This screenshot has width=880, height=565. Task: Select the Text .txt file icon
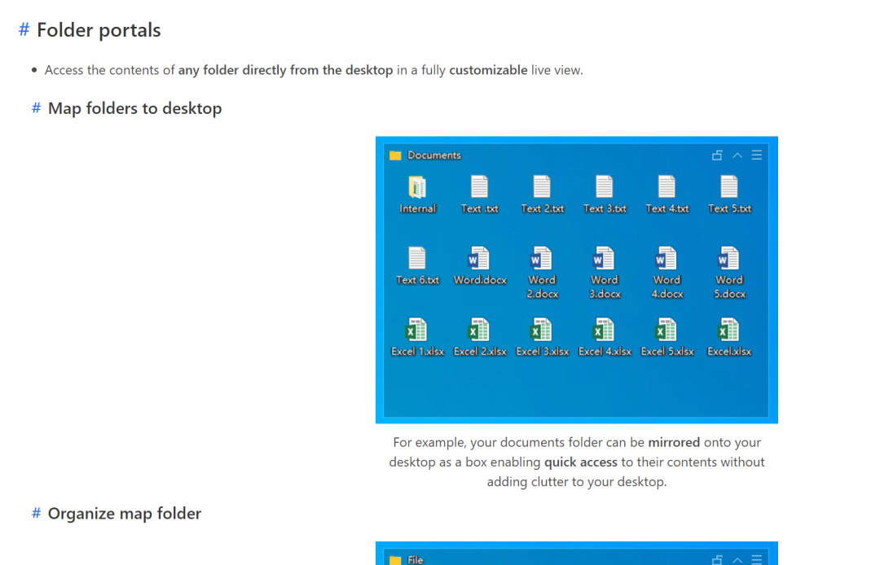point(480,187)
